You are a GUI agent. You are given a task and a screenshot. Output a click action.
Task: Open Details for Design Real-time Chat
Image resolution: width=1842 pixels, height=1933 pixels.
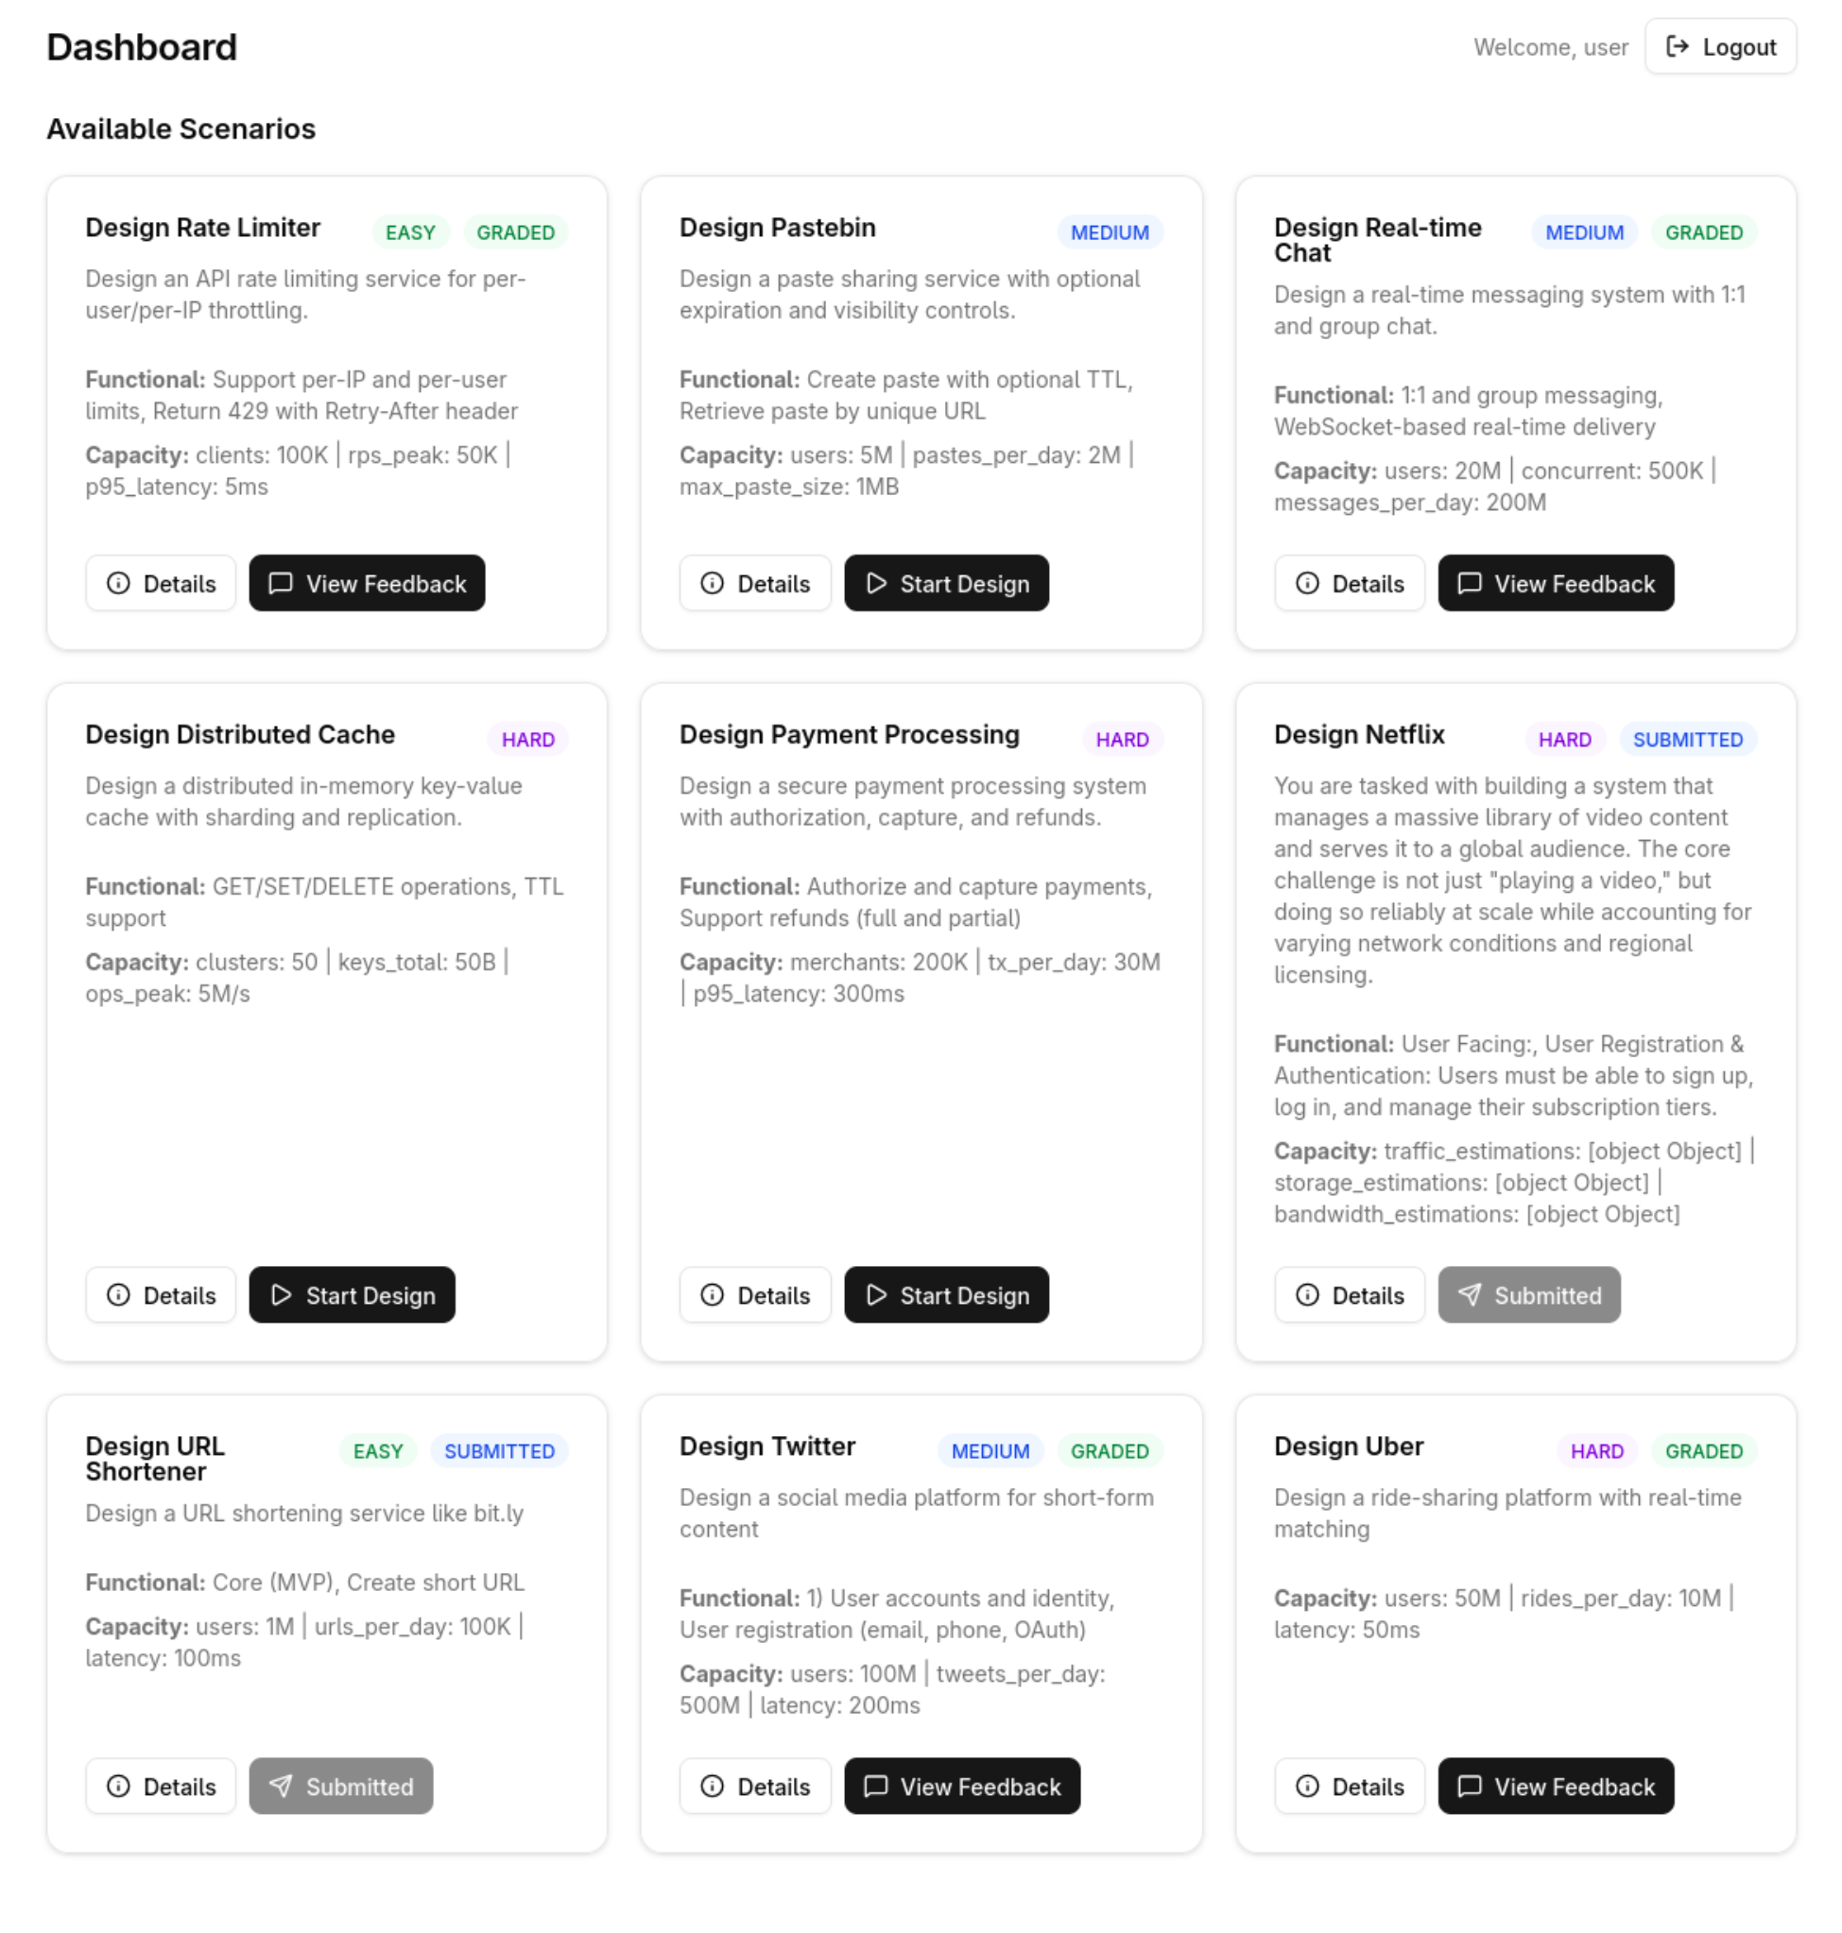(1349, 583)
